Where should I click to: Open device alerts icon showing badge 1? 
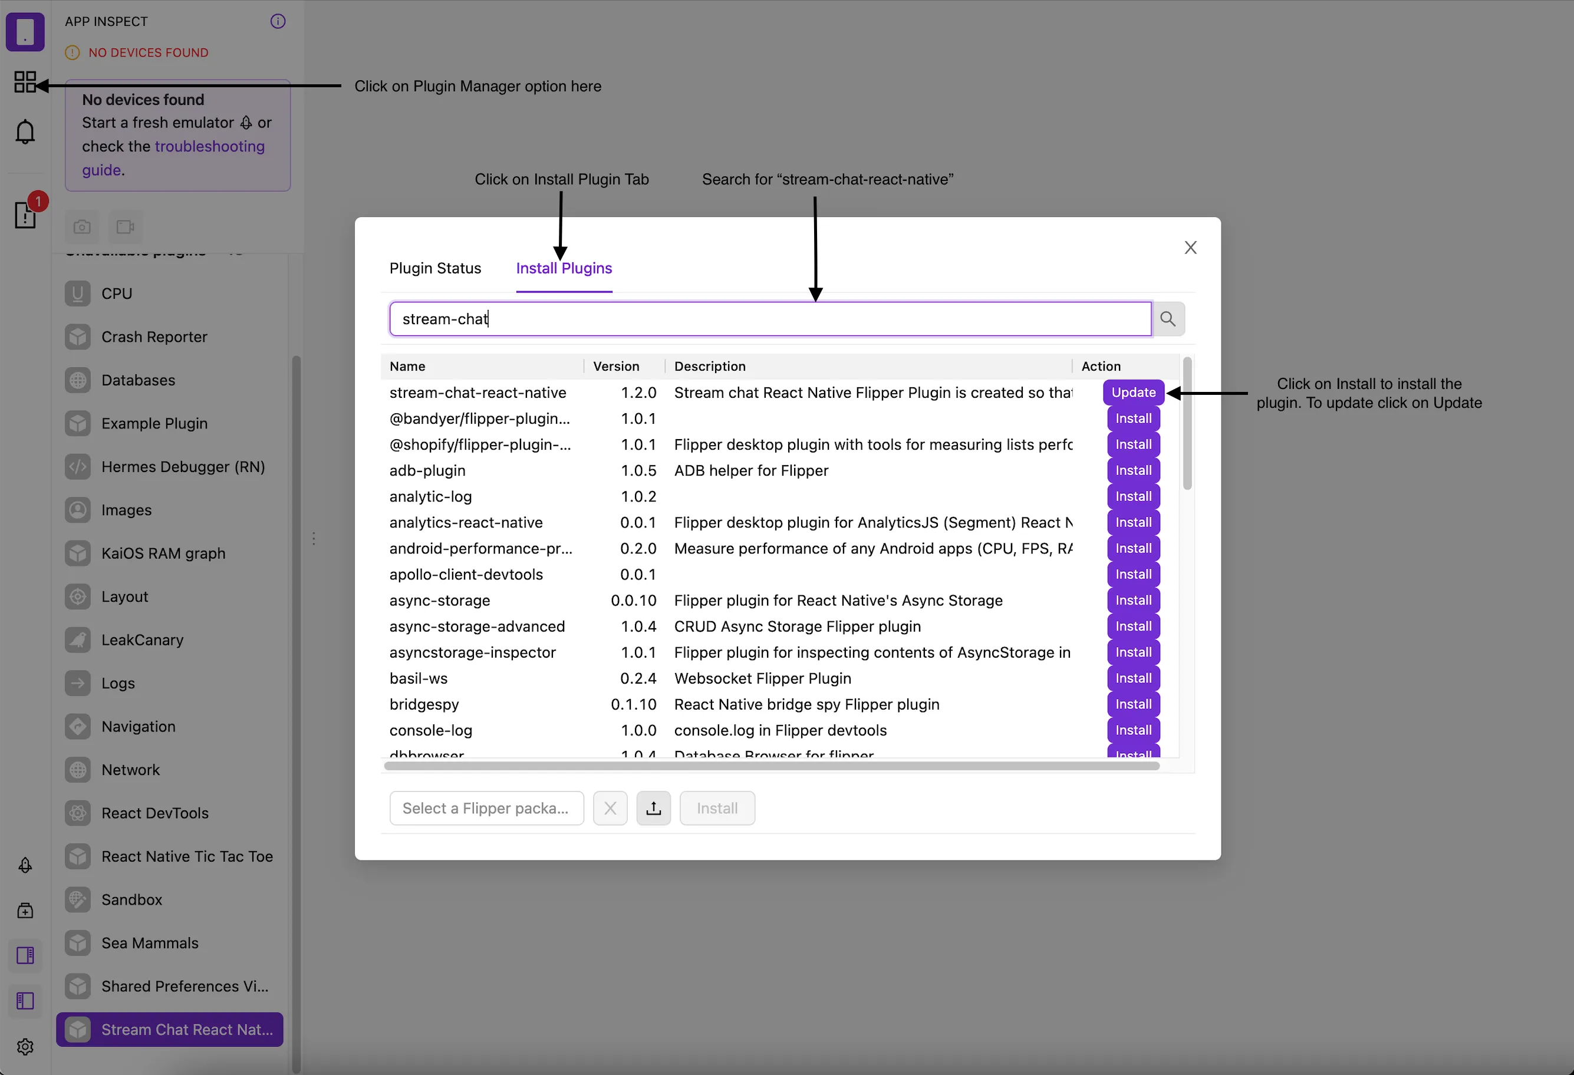click(26, 215)
